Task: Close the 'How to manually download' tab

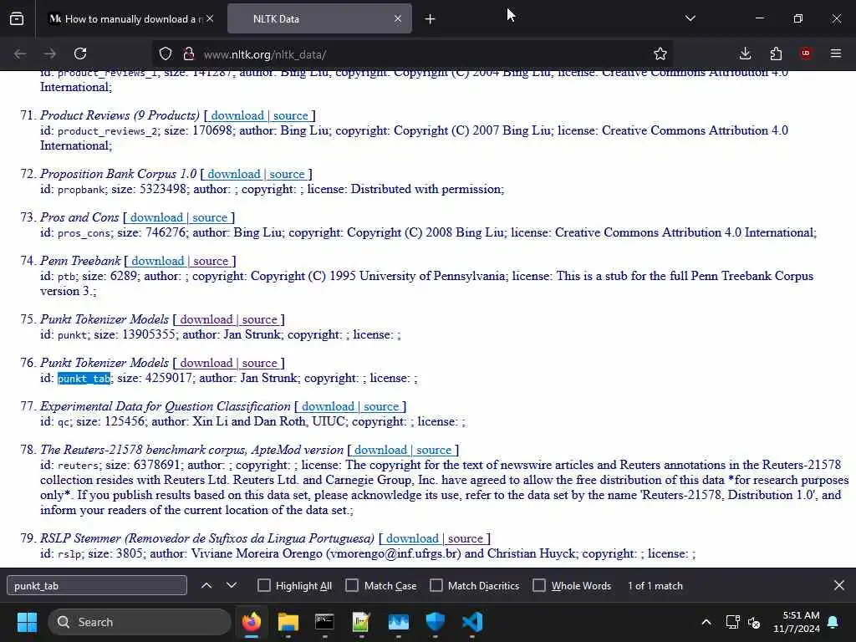Action: point(210,18)
